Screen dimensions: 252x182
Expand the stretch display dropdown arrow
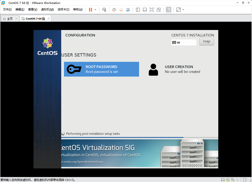pyautogui.click(x=183, y=10)
